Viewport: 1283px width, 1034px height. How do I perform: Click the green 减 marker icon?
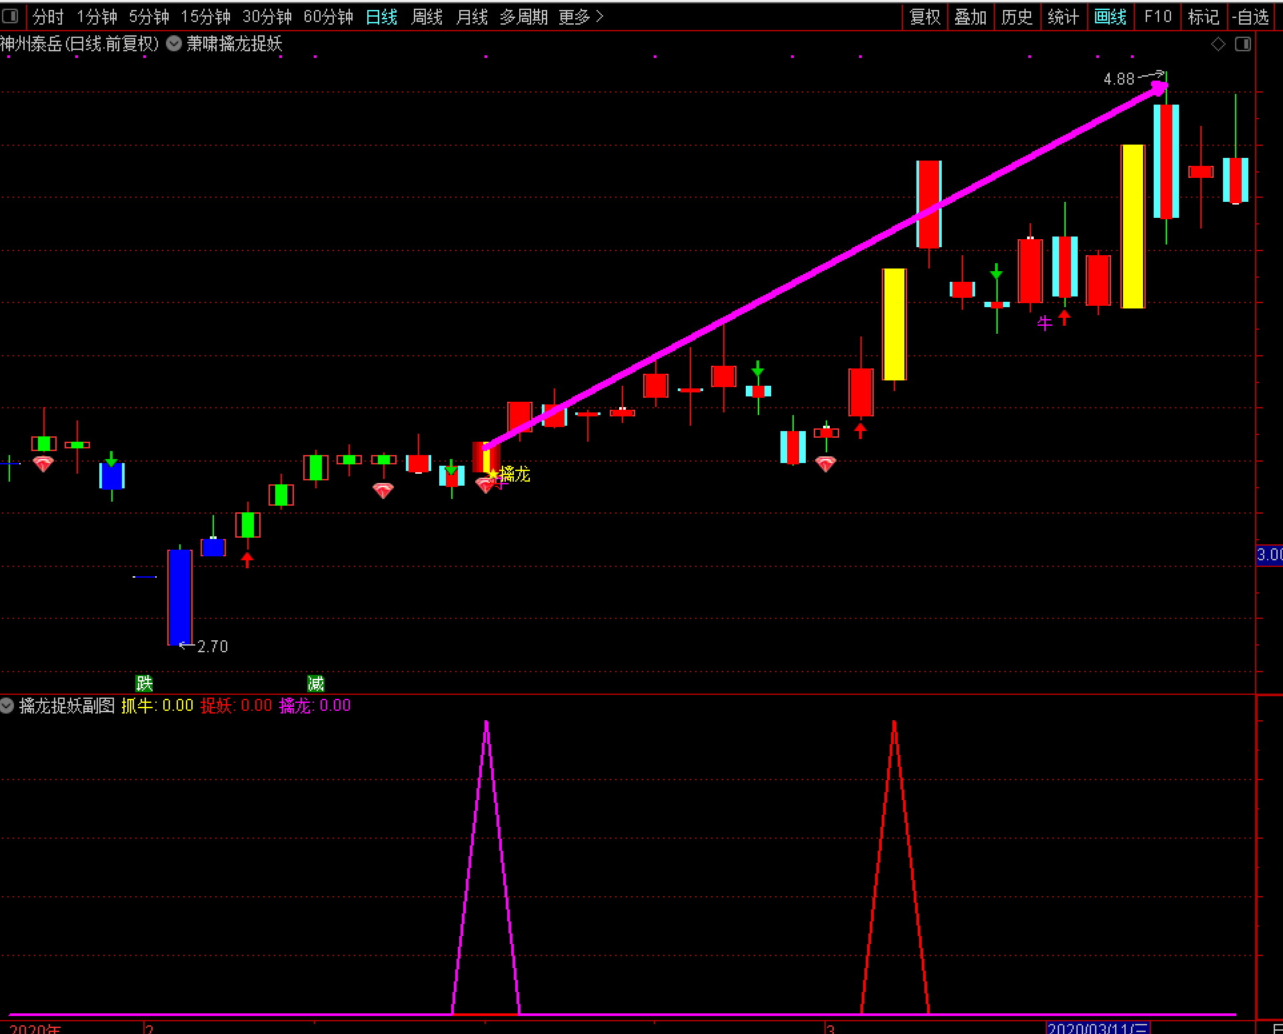(x=315, y=683)
